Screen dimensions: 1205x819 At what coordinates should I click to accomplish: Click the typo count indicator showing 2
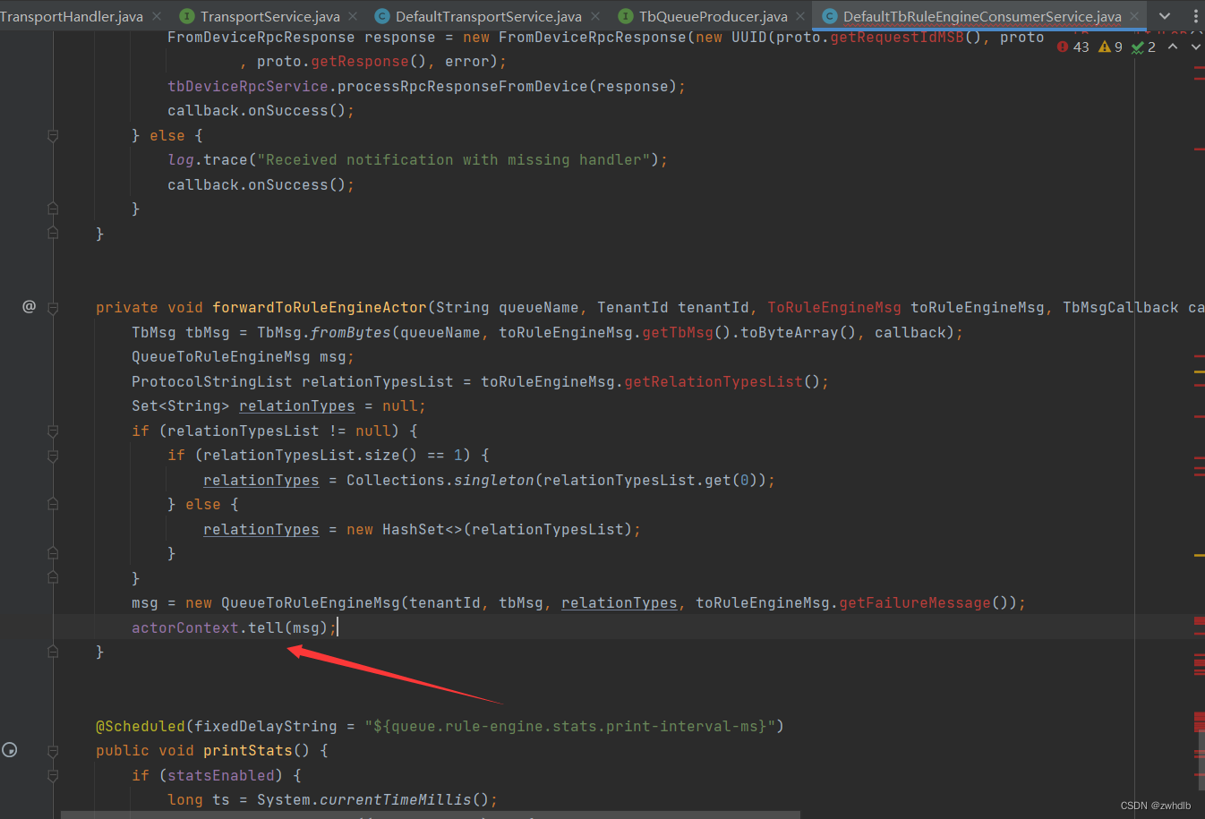tap(1143, 47)
